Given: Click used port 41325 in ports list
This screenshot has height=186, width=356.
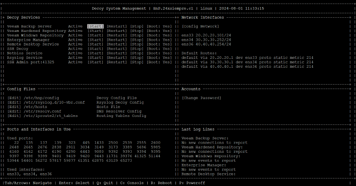Looking at the screenshot, I should (x=140, y=156).
